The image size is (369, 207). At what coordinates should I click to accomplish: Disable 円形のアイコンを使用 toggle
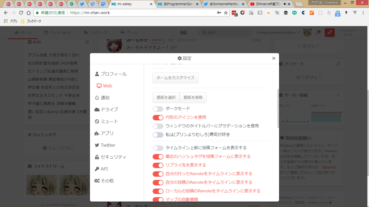pos(158,117)
